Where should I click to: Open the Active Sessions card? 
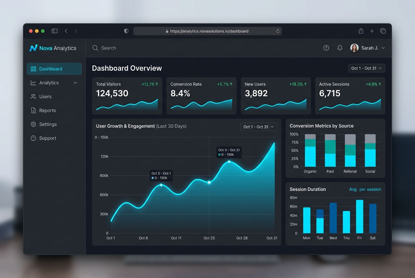point(350,96)
